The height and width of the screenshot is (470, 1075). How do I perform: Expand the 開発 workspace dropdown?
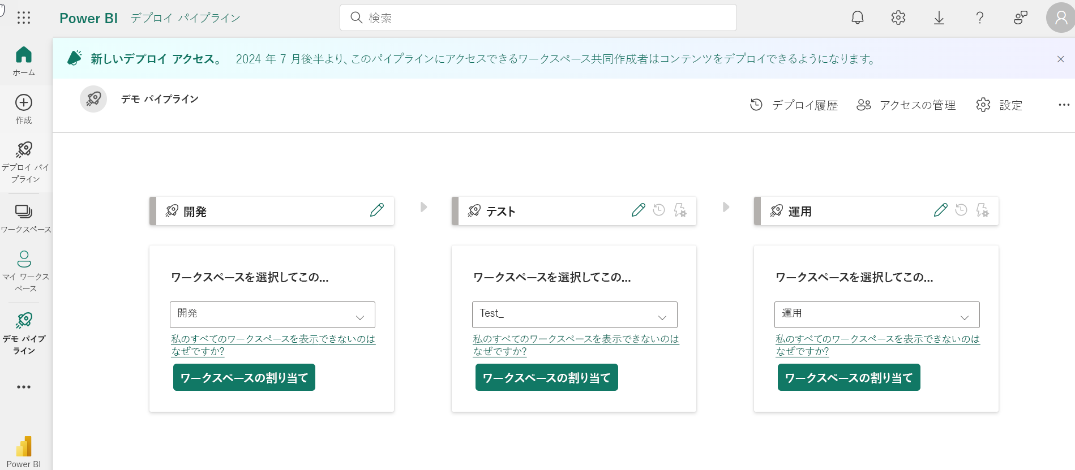[272, 314]
